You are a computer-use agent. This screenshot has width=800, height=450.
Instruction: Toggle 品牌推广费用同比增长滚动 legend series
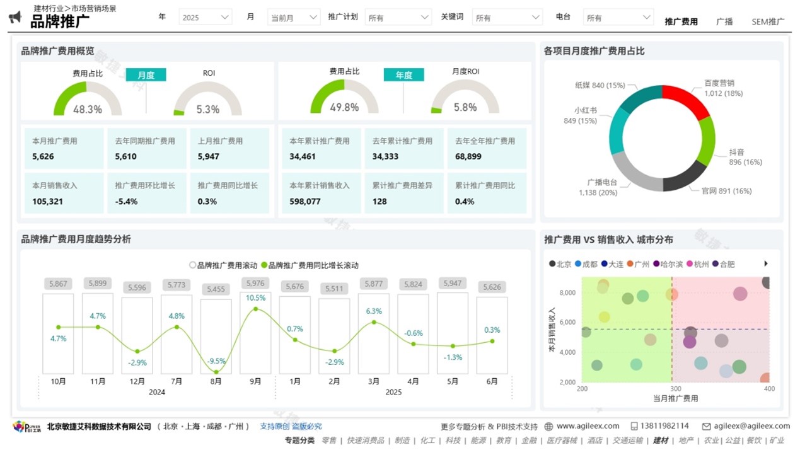pos(264,266)
